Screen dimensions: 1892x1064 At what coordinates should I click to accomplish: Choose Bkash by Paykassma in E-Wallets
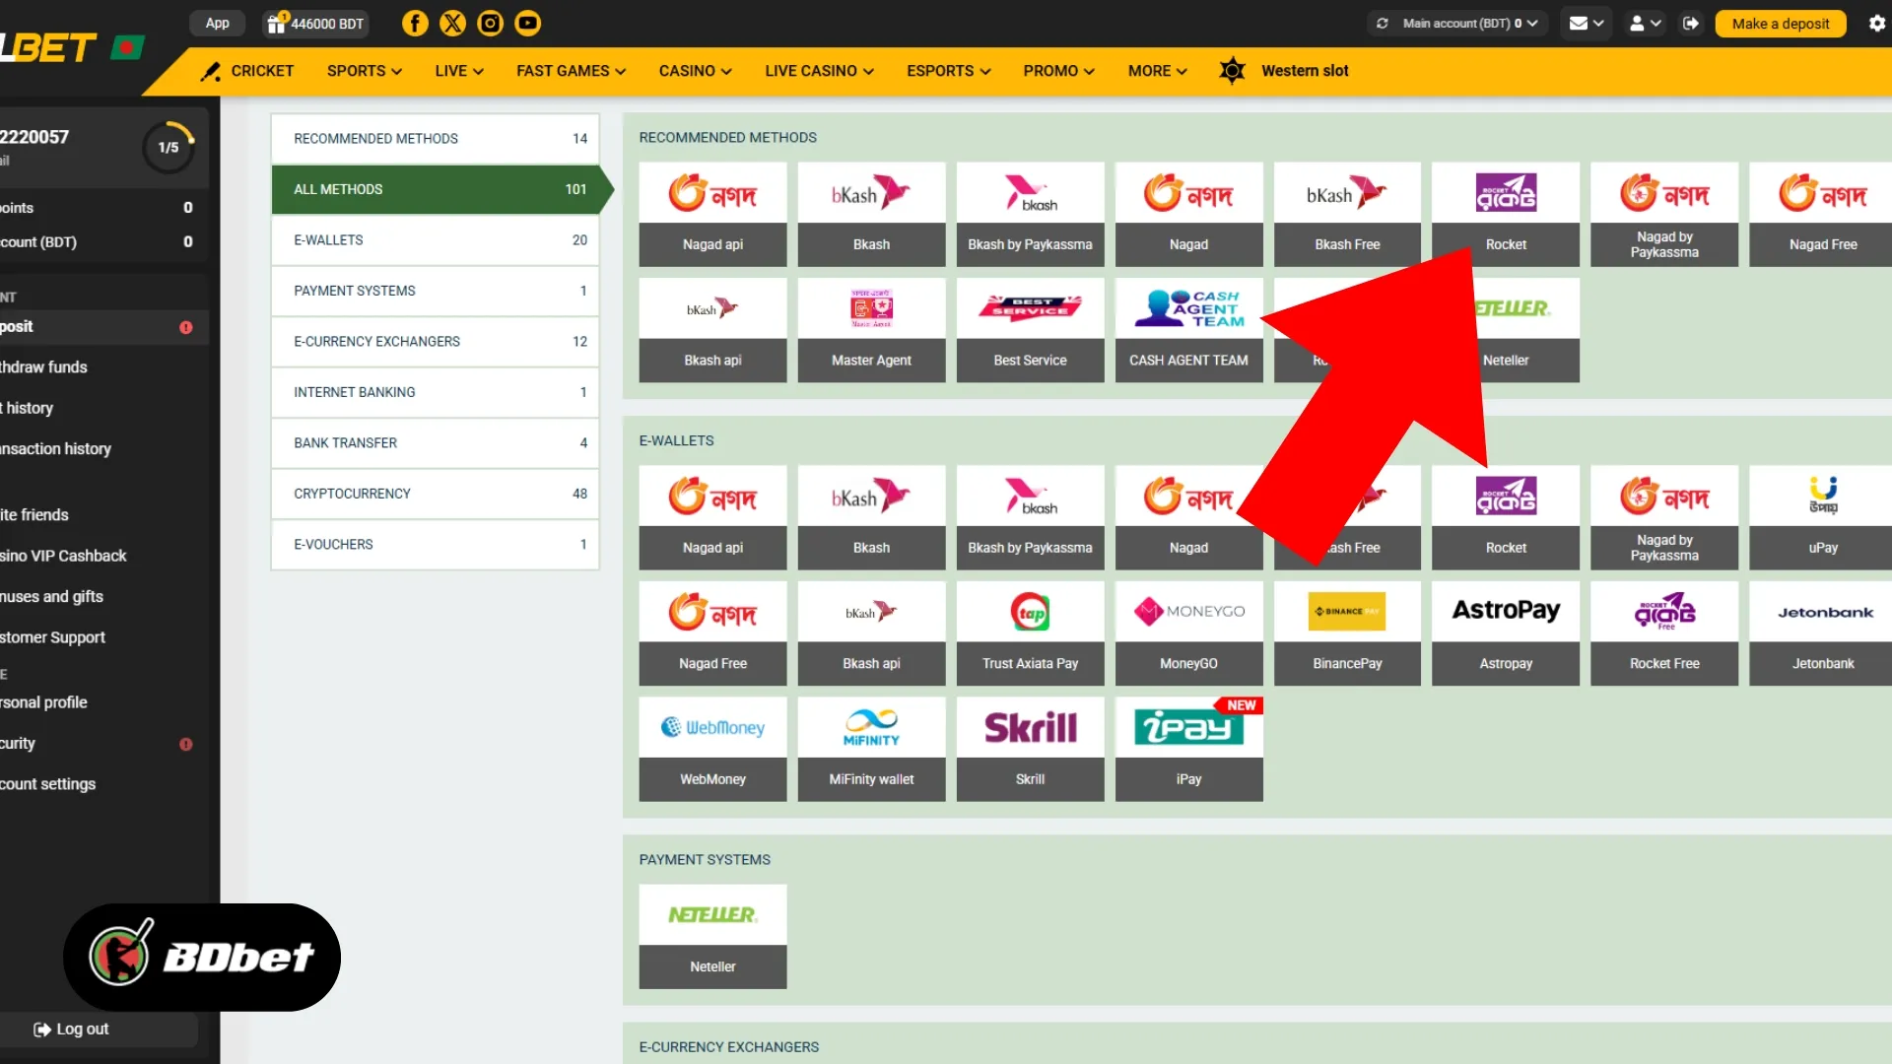pyautogui.click(x=1030, y=517)
